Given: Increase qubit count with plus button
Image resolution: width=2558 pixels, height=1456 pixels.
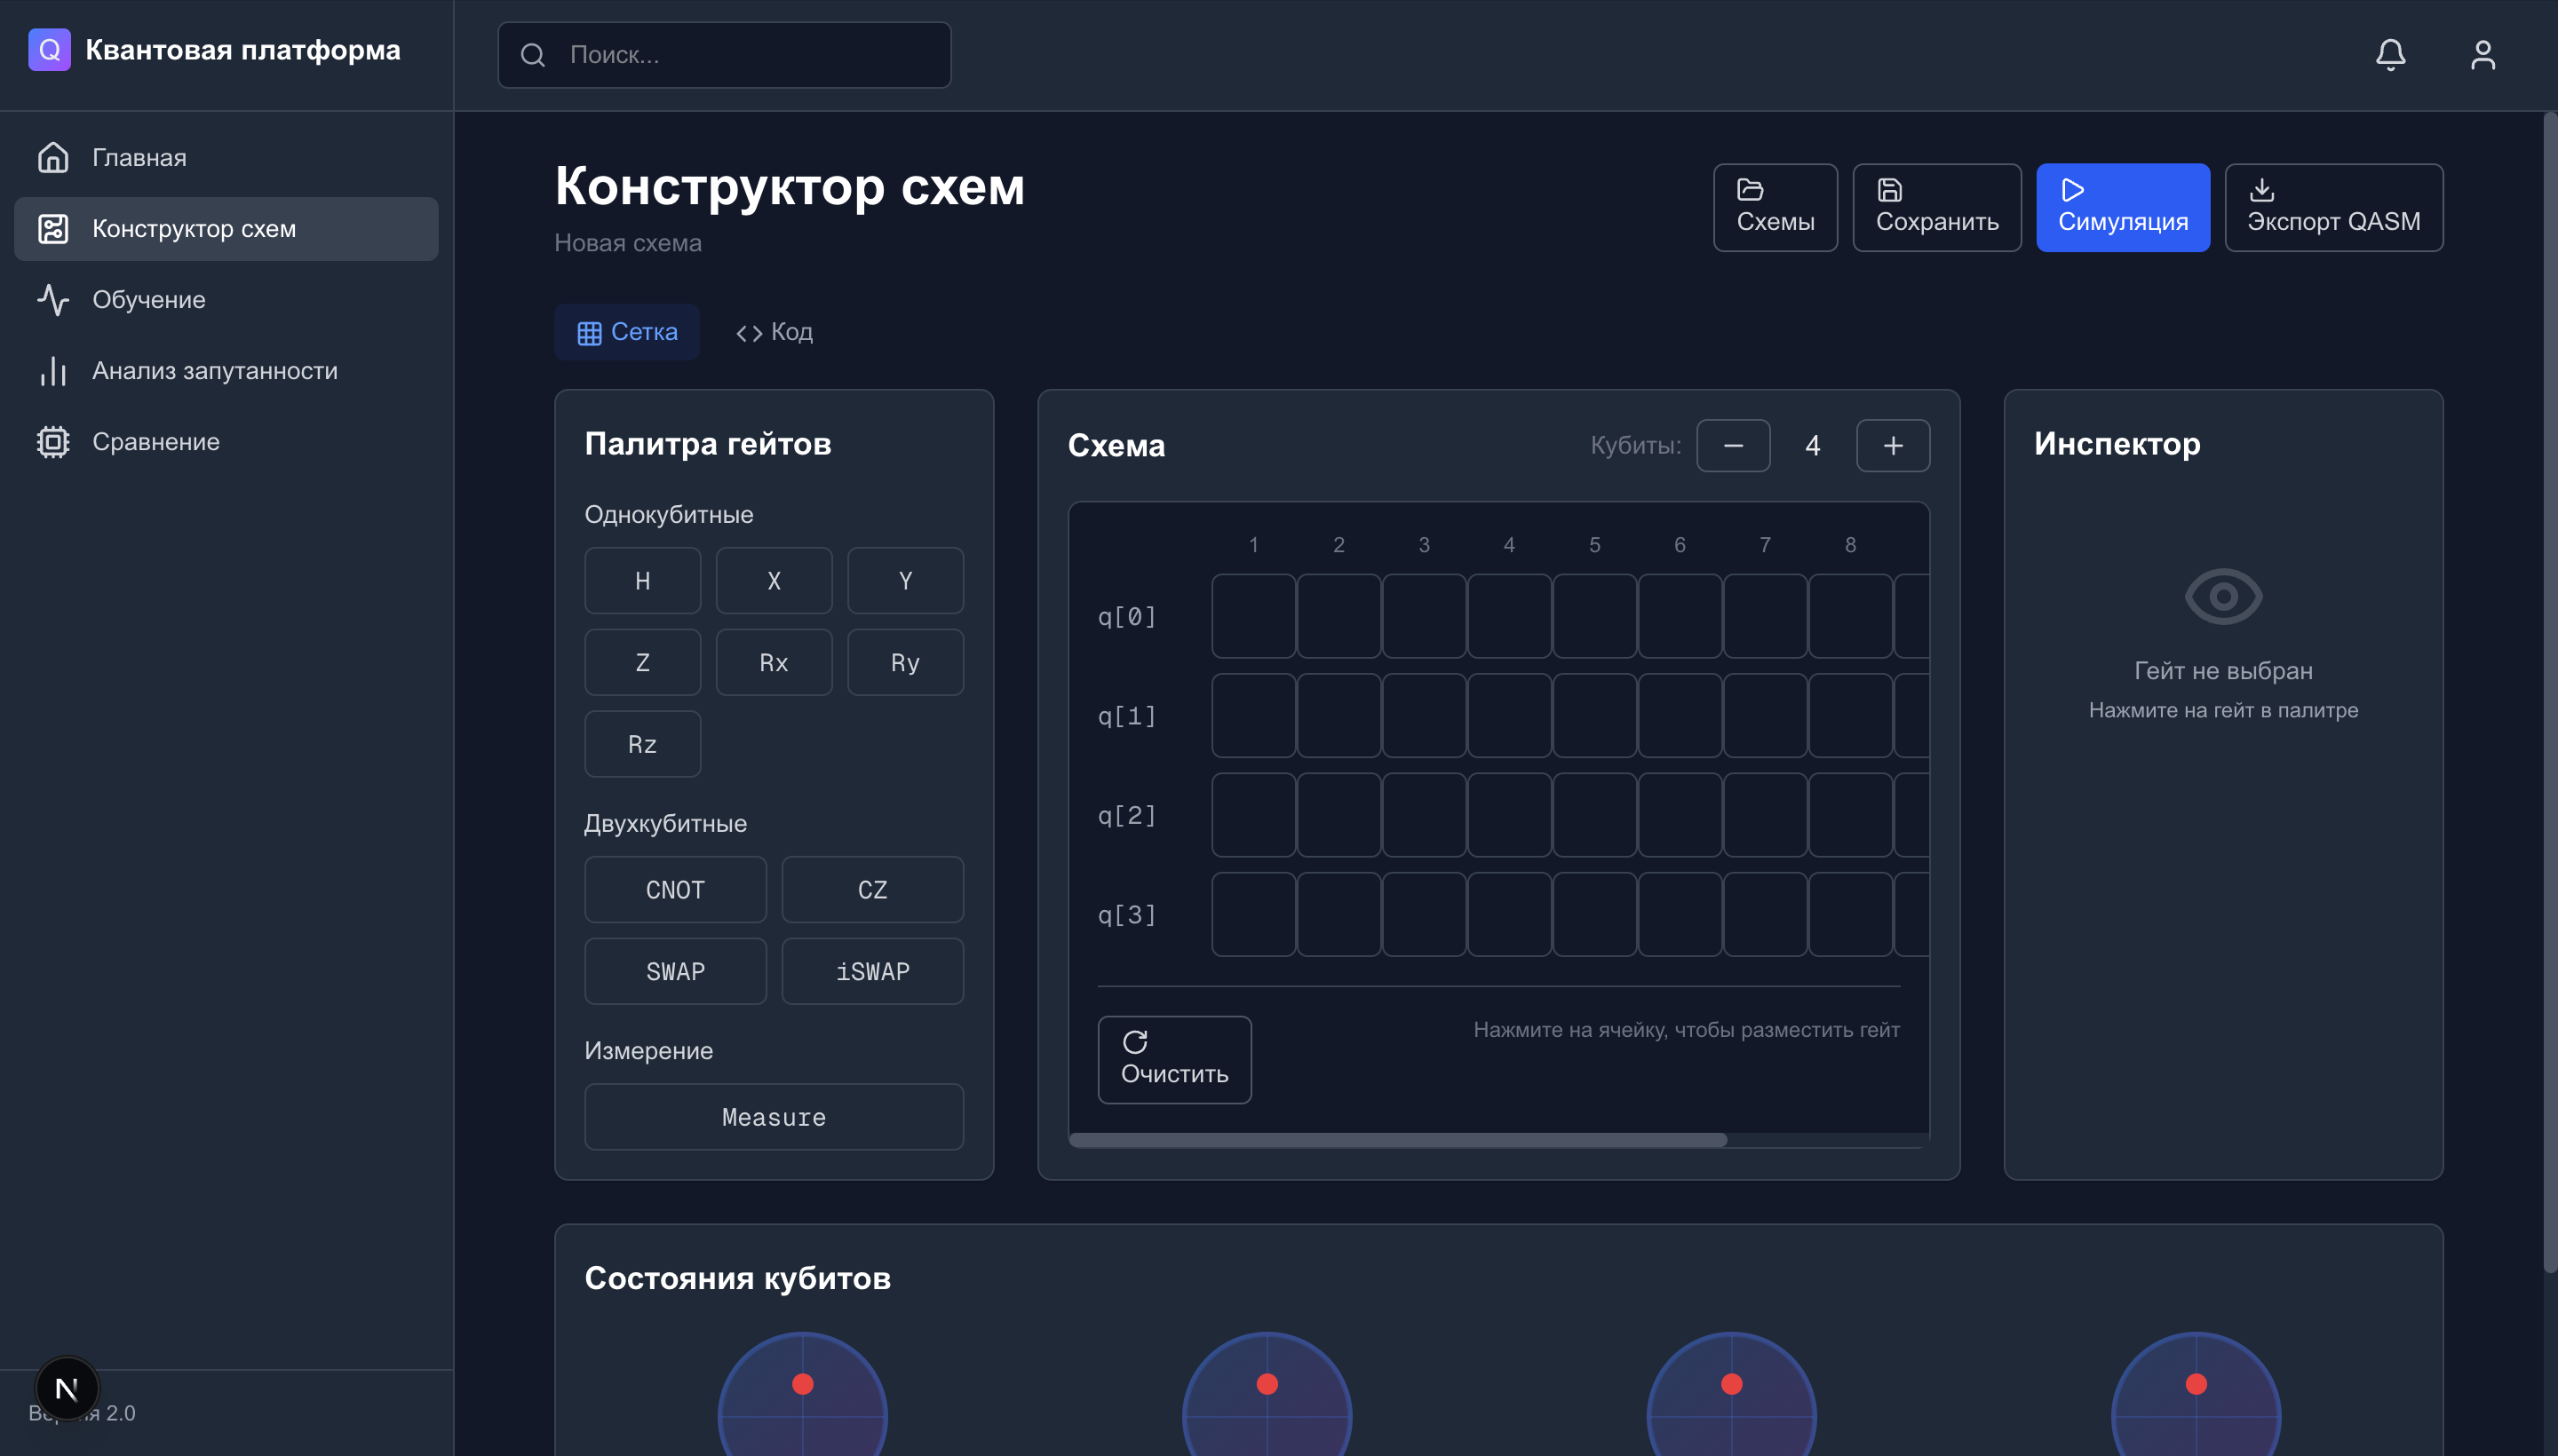Looking at the screenshot, I should 1893,445.
